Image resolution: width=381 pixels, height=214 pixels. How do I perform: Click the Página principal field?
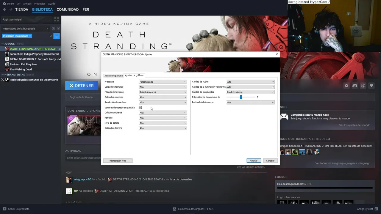[x=26, y=19]
